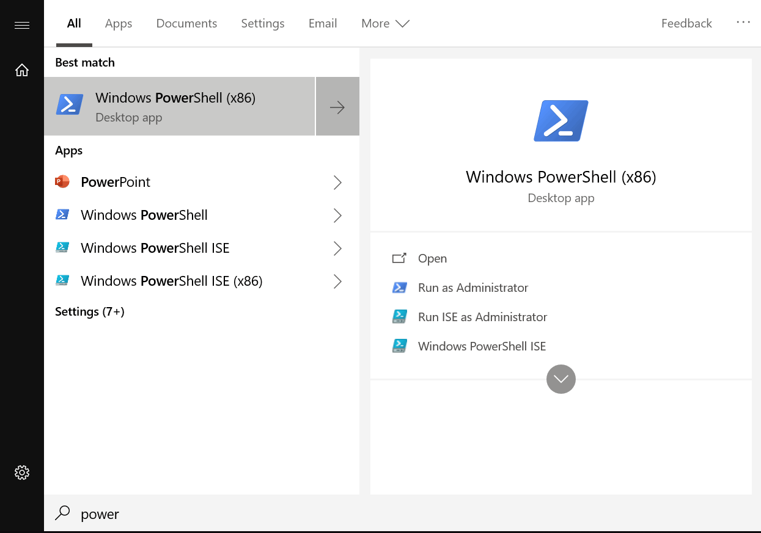Click the Home icon in sidebar

(x=22, y=70)
